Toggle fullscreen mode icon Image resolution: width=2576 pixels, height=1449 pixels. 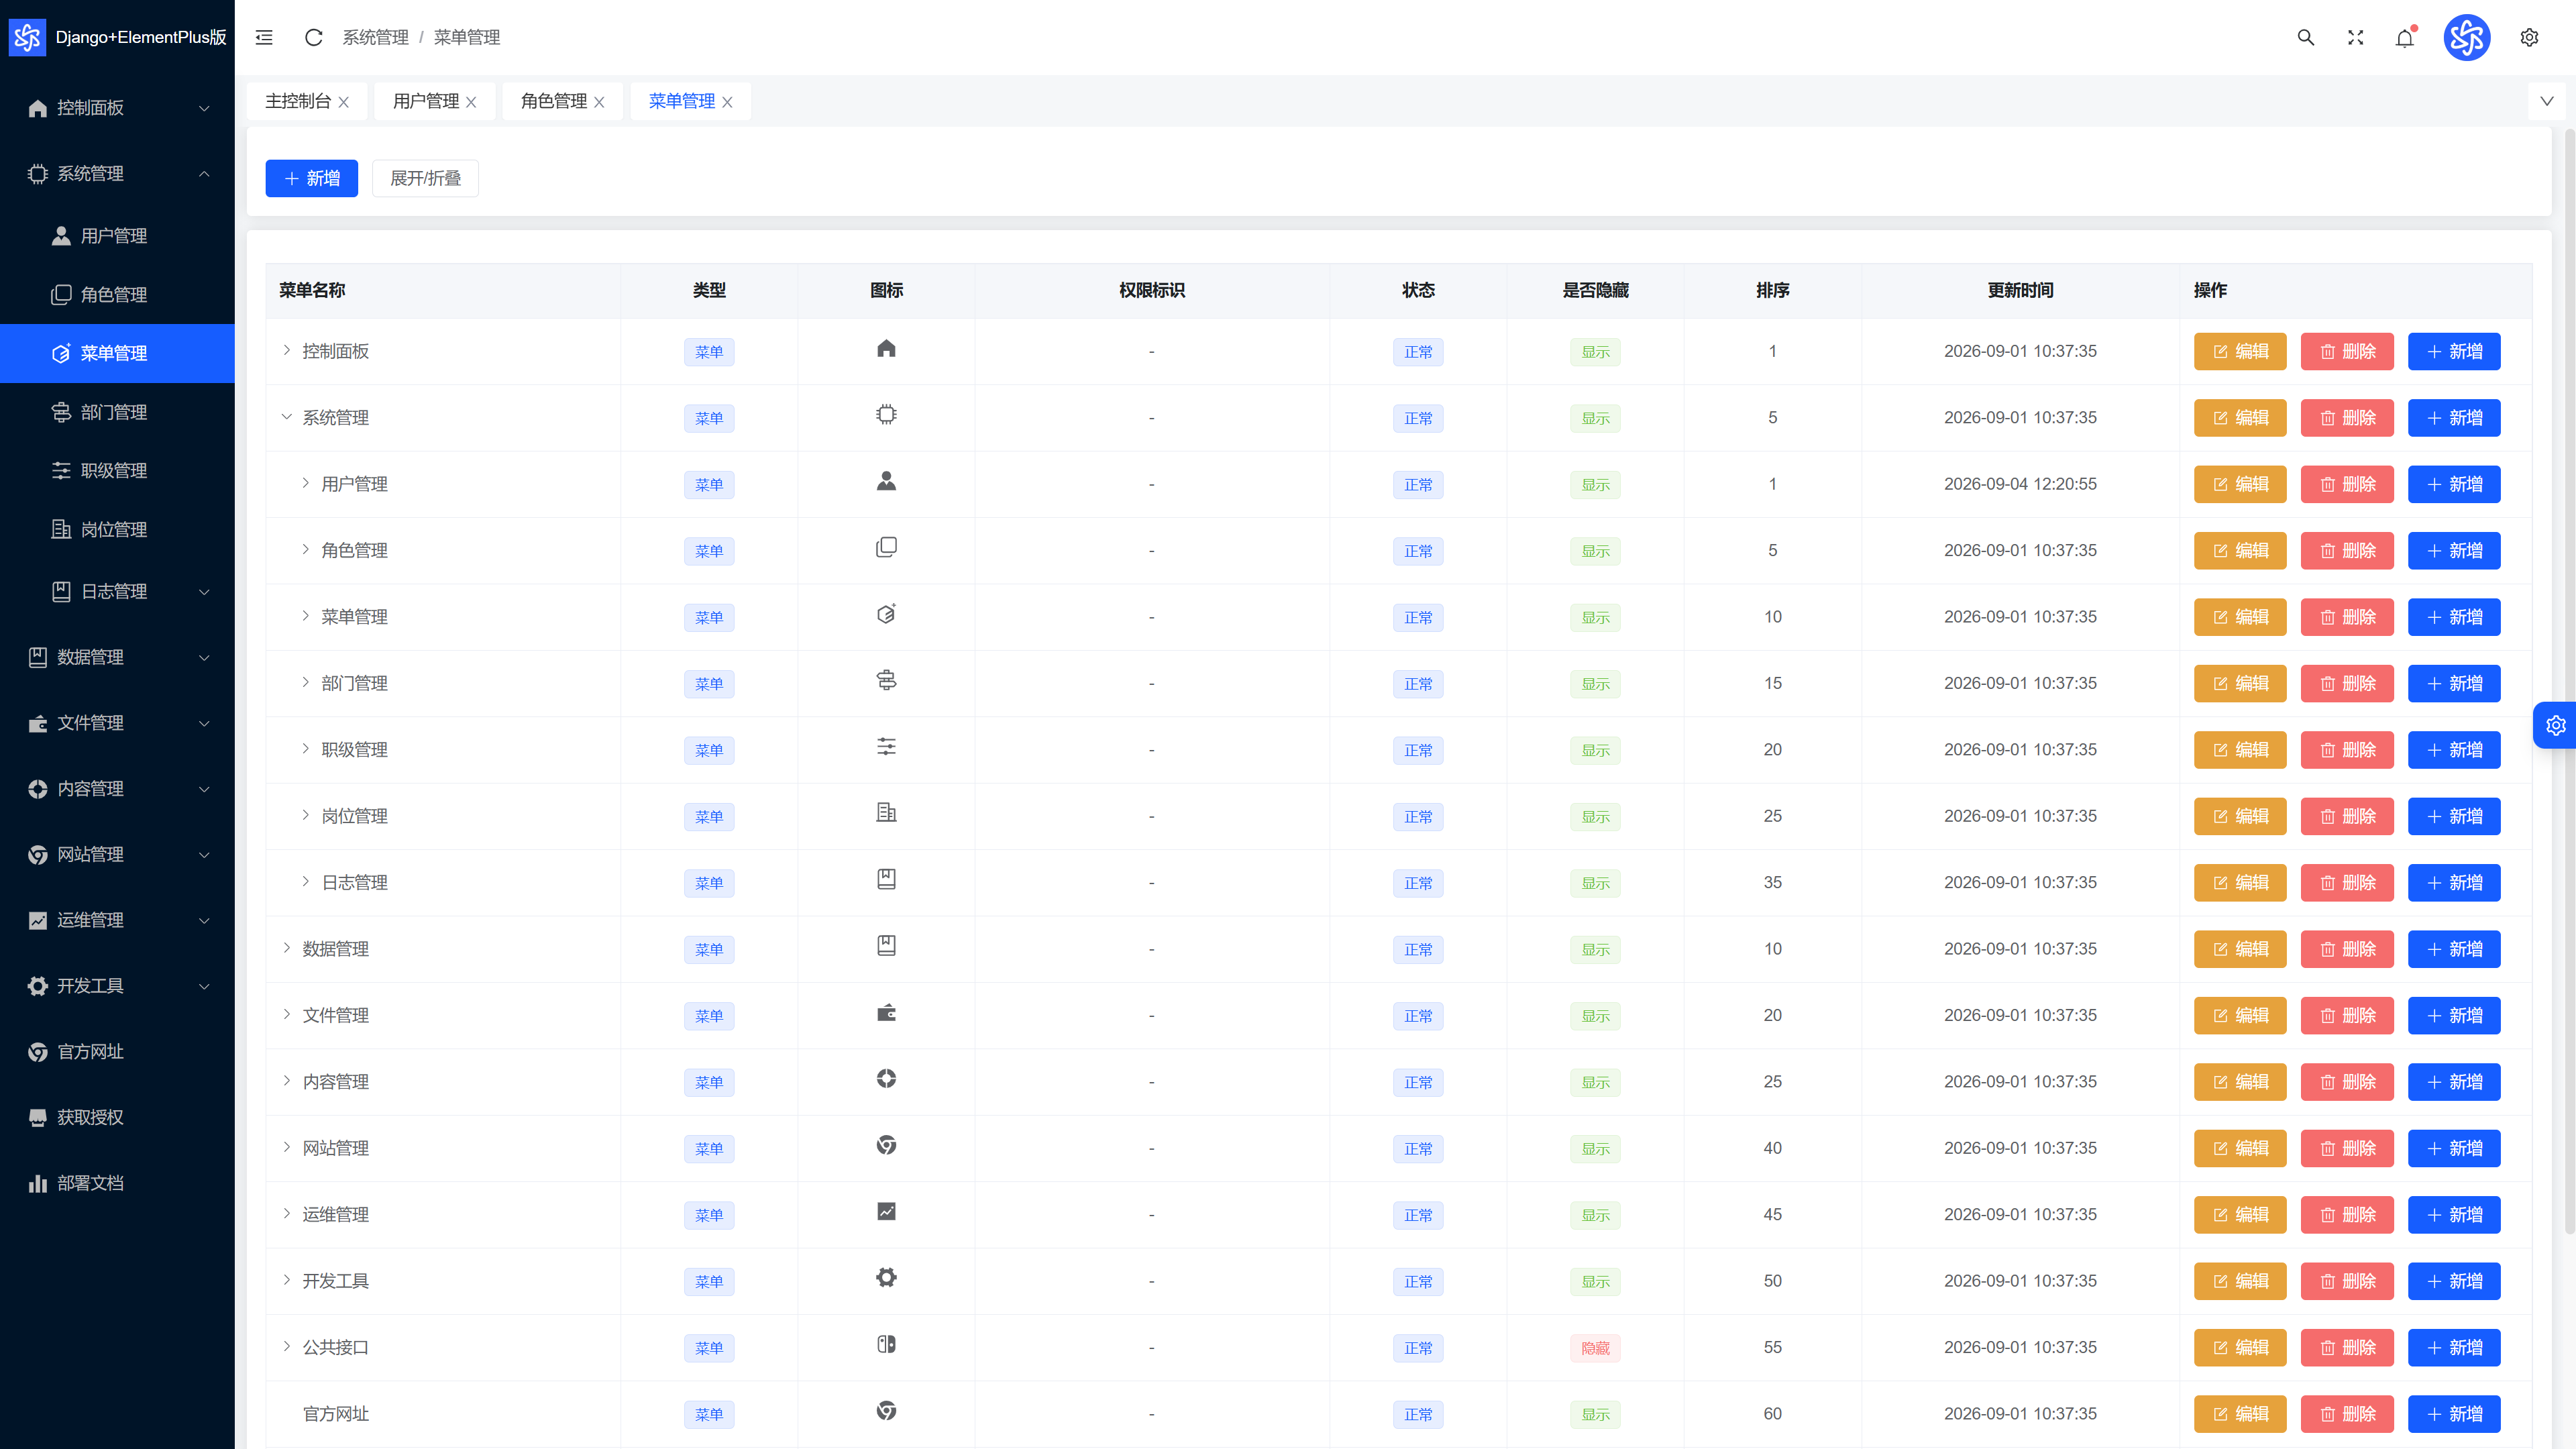point(2355,37)
